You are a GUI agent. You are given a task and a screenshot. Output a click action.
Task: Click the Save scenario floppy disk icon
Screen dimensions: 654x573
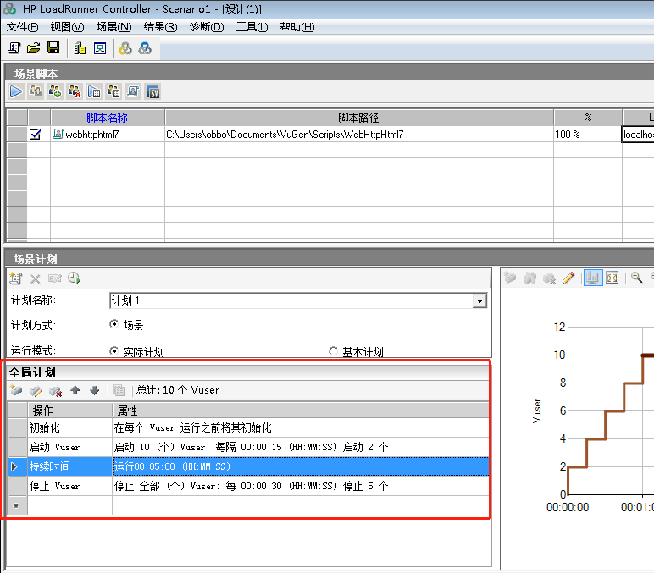pyautogui.click(x=53, y=48)
